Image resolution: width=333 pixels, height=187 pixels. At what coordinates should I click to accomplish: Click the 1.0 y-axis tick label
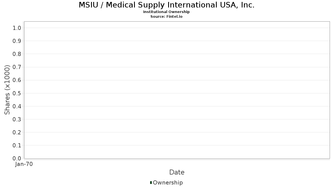(17, 28)
